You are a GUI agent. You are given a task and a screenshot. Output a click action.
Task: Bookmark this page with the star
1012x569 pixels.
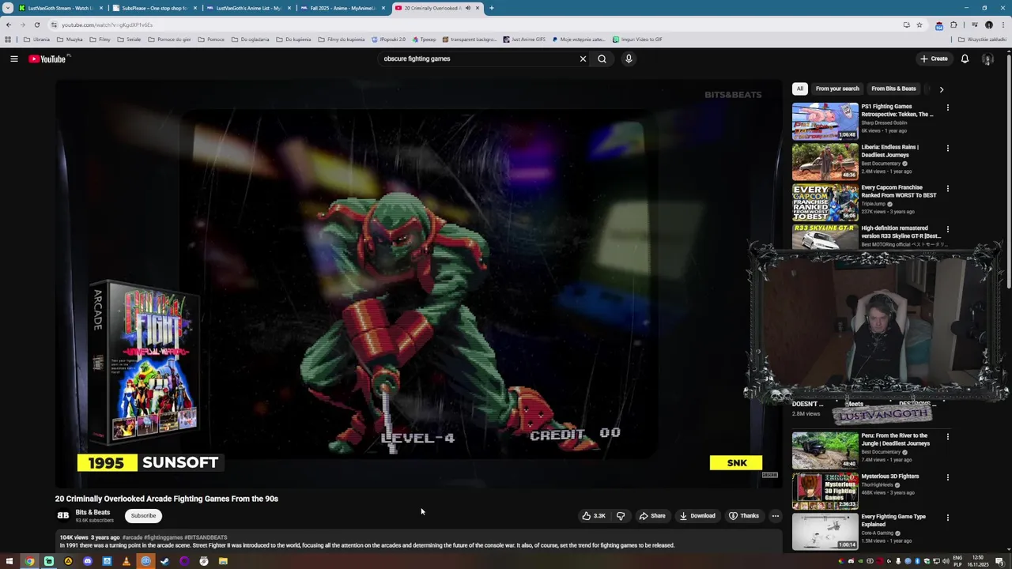[x=919, y=24]
